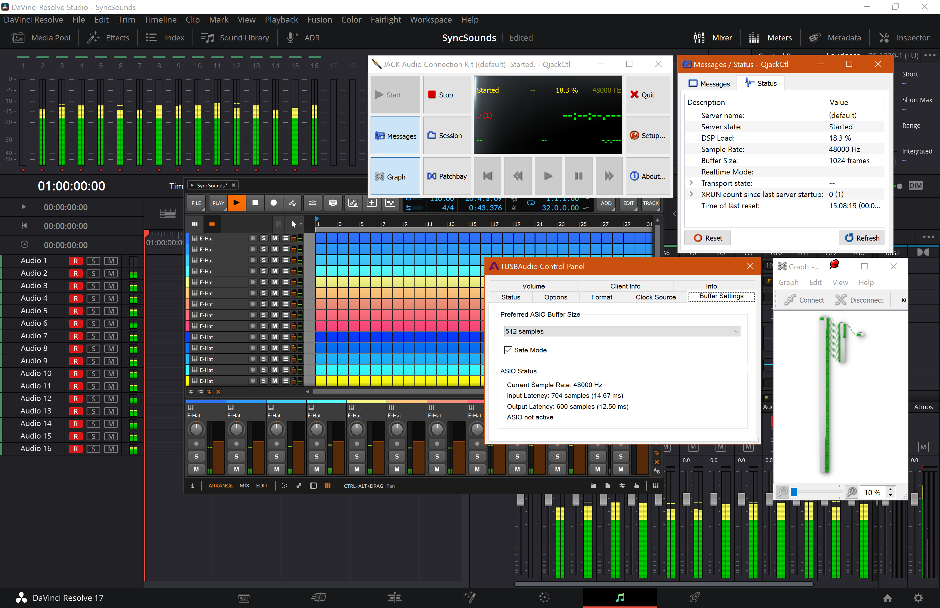Click the JACK transport pause button
This screenshot has width=940, height=608.
578,176
